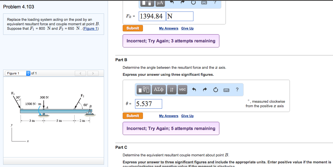Screen dimensions: 333x167
Task: Click the up-down arrows formatting icon
Action: point(171,89)
